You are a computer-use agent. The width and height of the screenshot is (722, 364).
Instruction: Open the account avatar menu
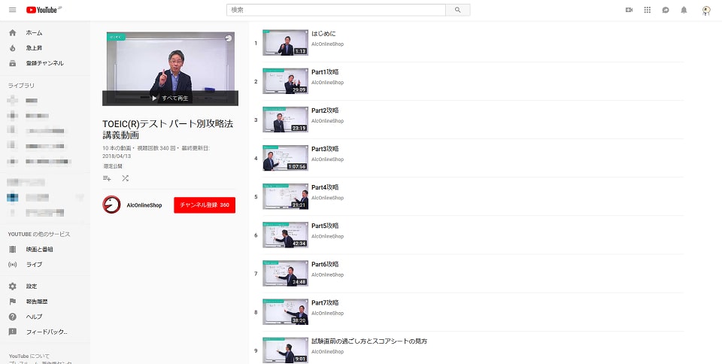[706, 10]
